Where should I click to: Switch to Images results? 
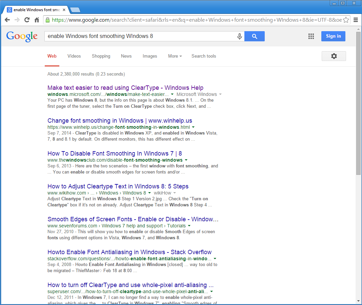coord(150,56)
